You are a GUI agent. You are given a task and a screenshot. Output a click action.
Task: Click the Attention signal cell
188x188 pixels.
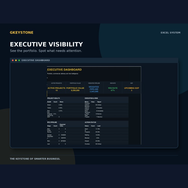[100, 117]
